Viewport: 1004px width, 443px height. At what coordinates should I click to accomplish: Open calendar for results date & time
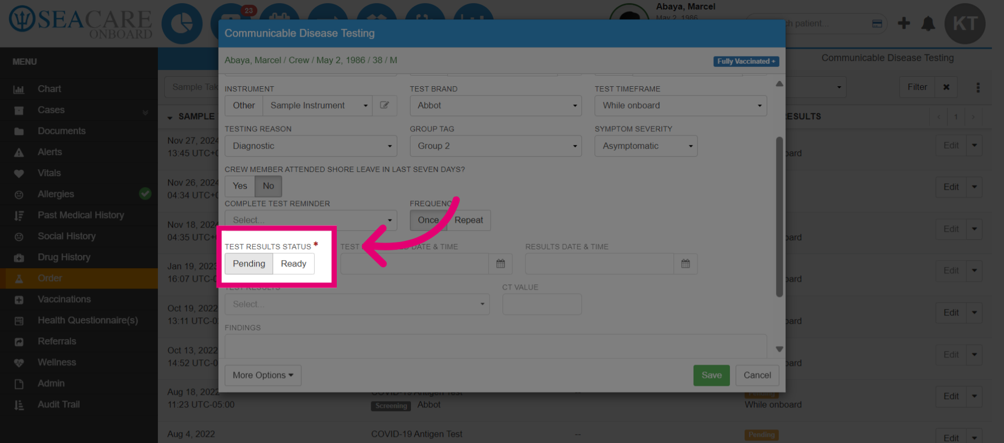(686, 264)
